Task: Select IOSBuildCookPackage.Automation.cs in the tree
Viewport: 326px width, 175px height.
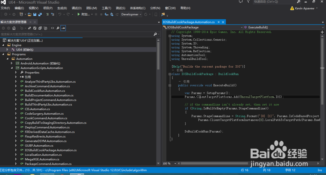Action: (51, 150)
